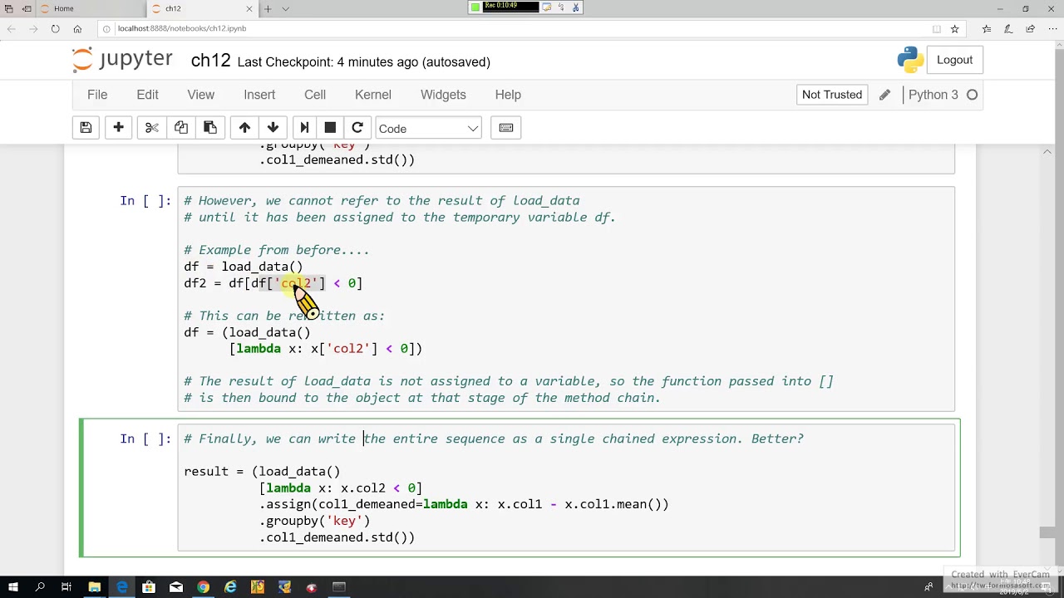Open the Cell menu
Viewport: 1064px width, 598px height.
315,95
